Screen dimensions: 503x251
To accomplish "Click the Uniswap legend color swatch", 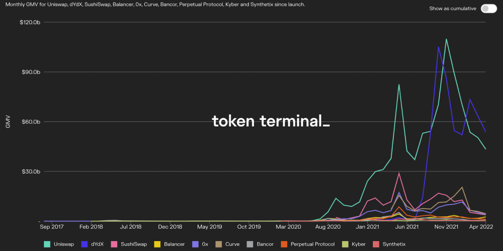I will tap(47, 244).
